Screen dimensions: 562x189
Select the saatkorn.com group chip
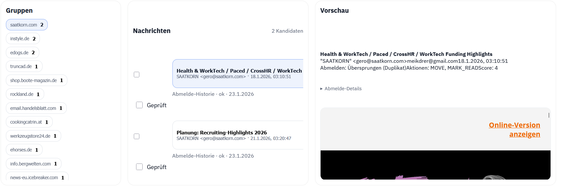click(x=26, y=25)
